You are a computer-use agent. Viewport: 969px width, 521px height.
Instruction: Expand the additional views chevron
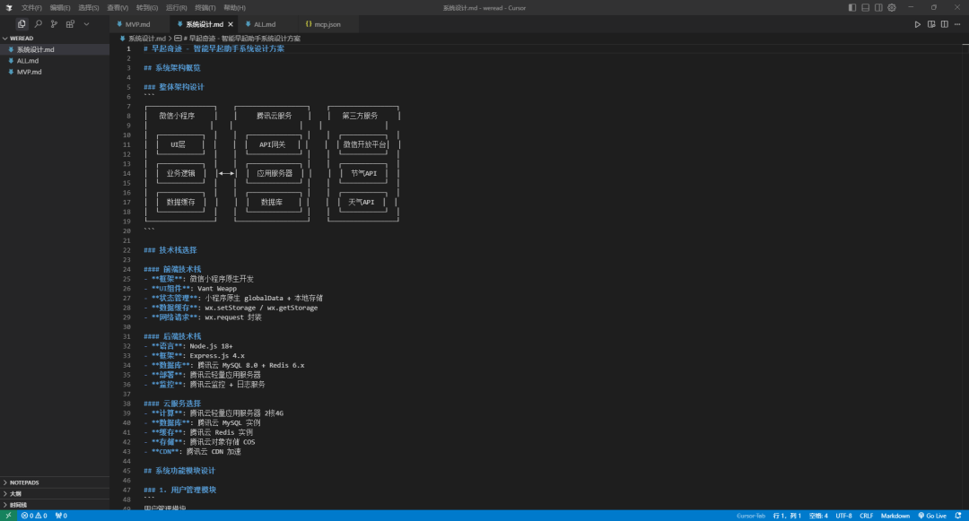tap(86, 24)
